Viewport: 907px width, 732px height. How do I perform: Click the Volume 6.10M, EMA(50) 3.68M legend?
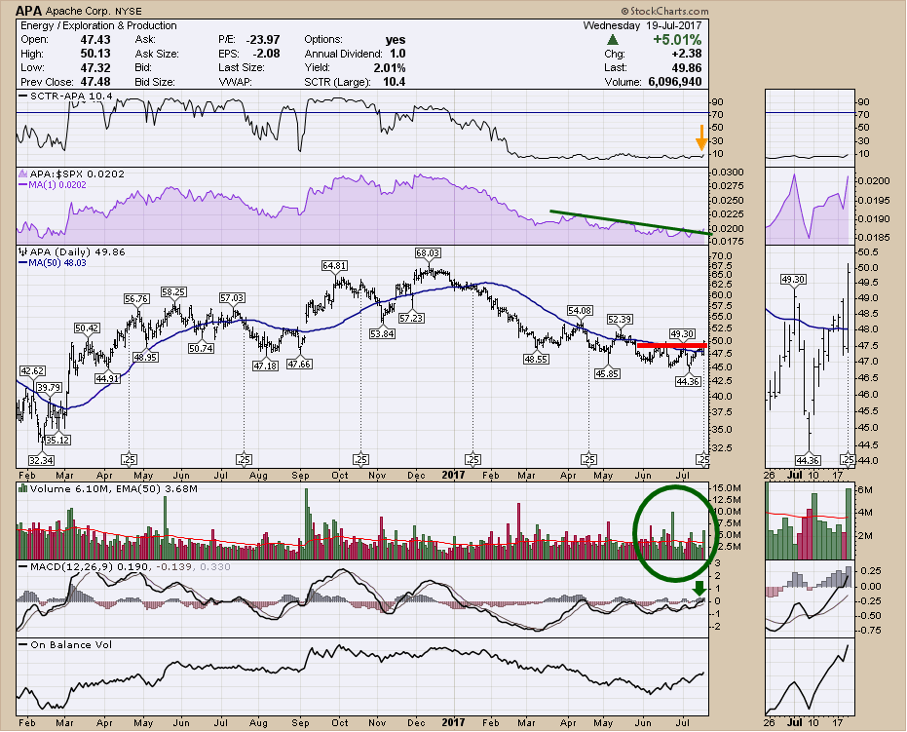[108, 488]
